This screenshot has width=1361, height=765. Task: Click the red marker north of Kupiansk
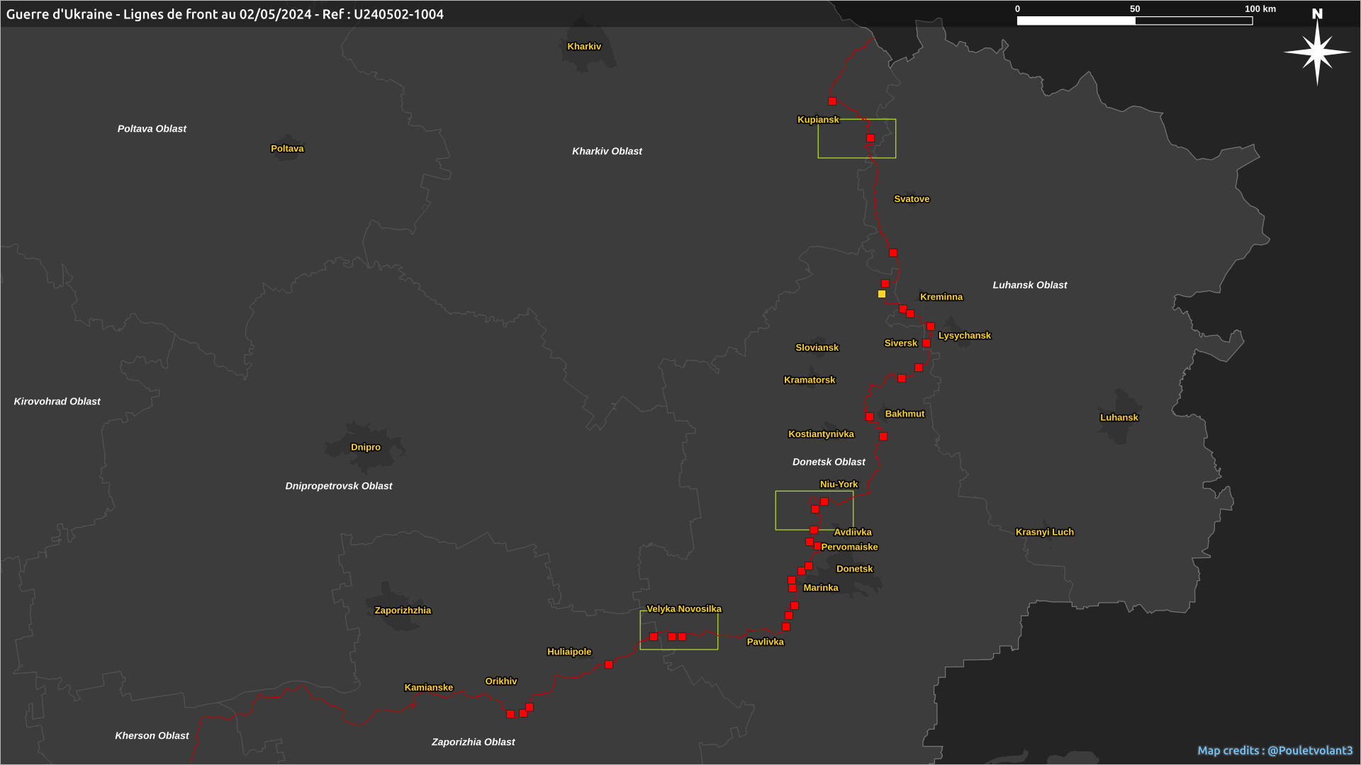point(832,101)
